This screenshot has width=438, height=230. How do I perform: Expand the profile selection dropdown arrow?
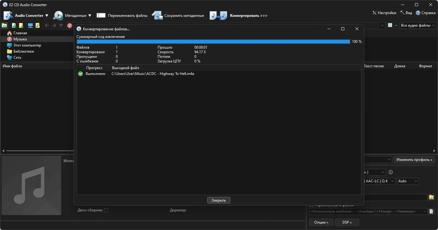pos(389,160)
